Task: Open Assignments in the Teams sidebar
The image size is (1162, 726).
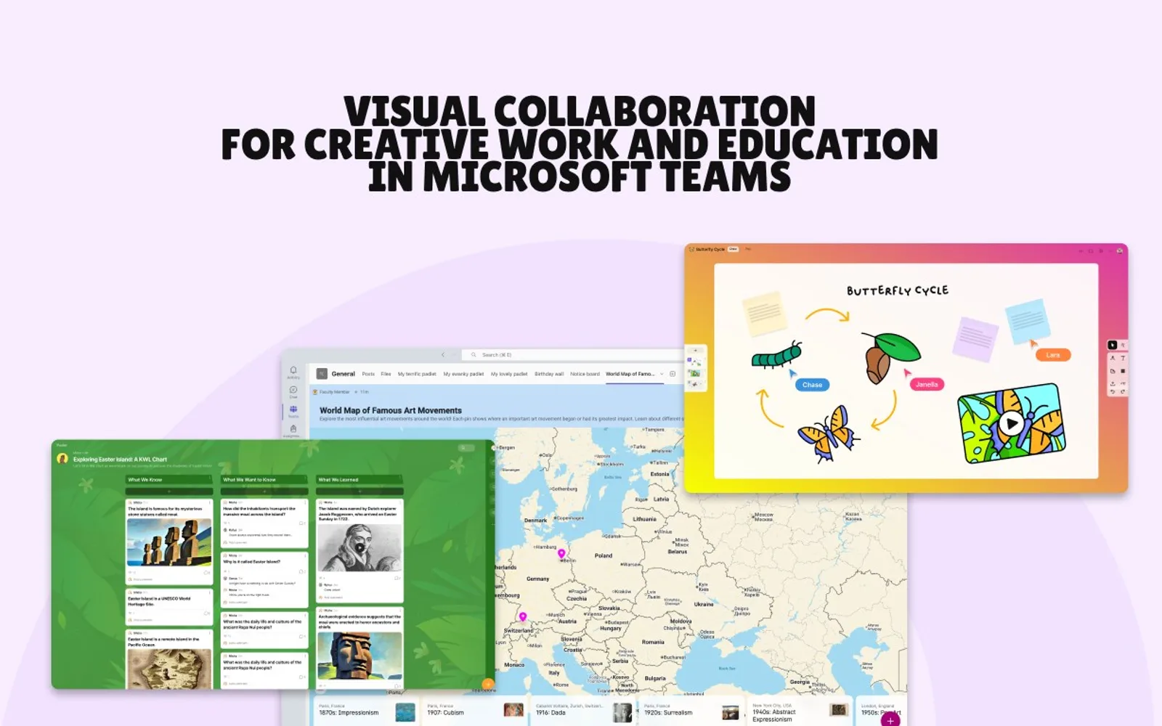Action: [293, 431]
